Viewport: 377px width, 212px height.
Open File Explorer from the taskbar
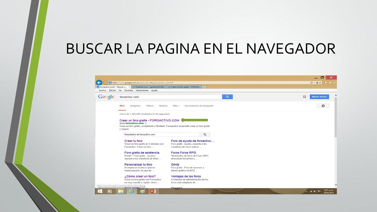(120, 191)
